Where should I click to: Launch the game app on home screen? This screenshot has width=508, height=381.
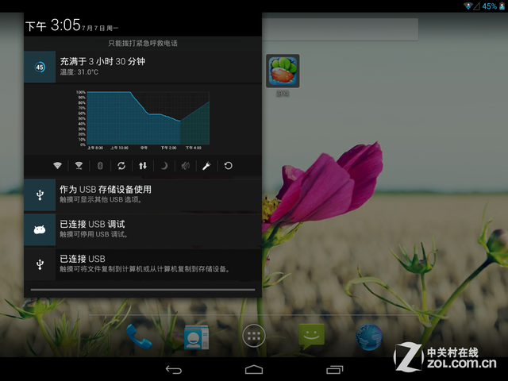coord(283,73)
